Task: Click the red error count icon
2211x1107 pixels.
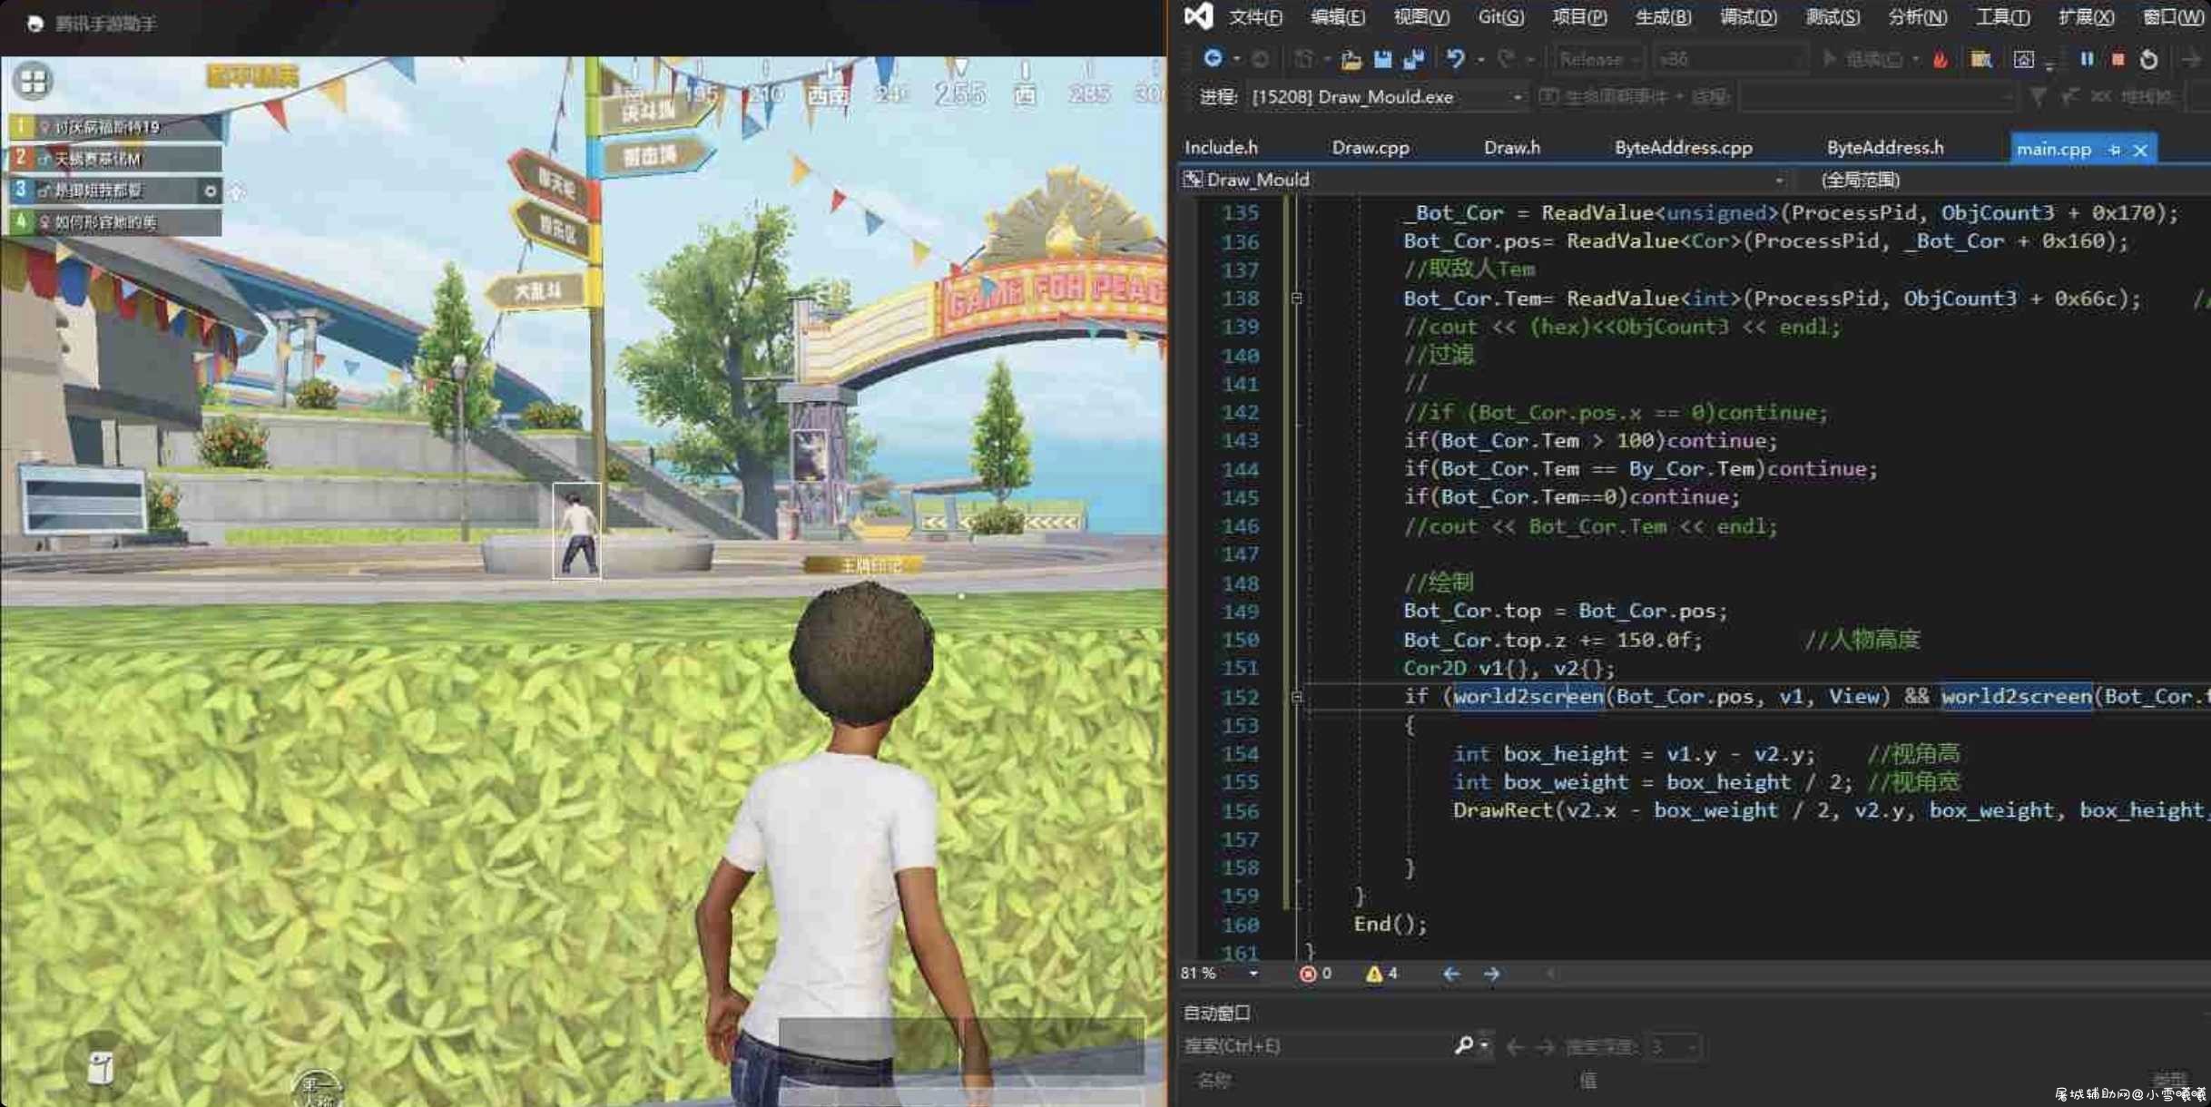Action: [x=1307, y=974]
